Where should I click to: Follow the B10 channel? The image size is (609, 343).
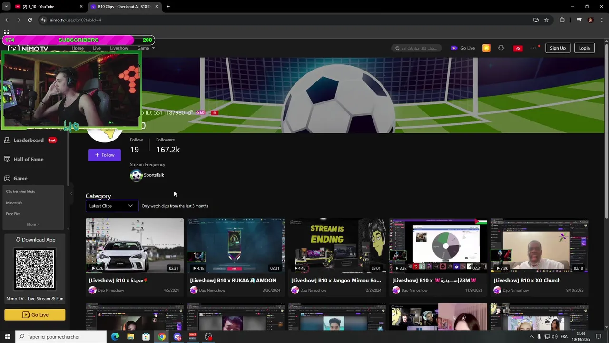point(104,155)
